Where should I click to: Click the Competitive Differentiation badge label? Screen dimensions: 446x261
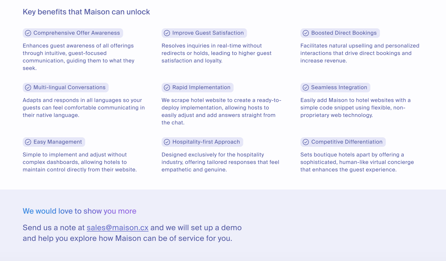(x=347, y=142)
